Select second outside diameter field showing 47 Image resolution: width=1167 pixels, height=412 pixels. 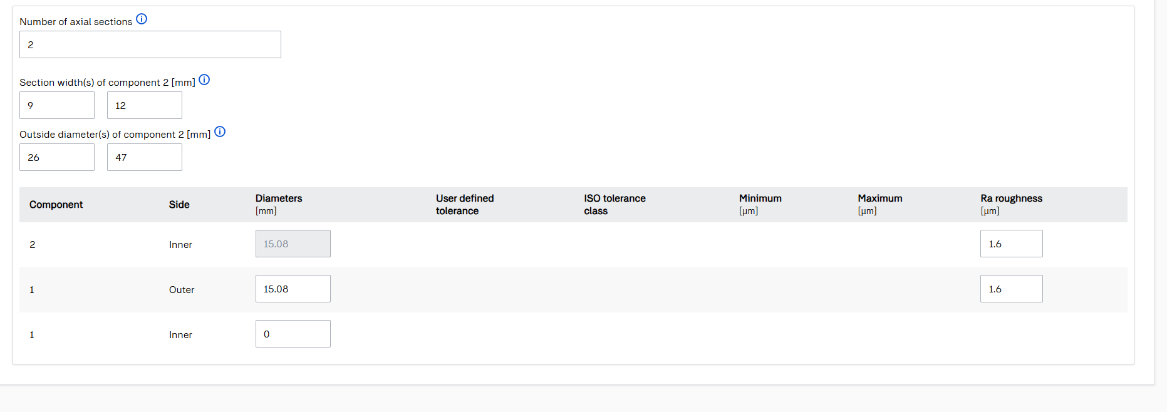[x=145, y=157]
